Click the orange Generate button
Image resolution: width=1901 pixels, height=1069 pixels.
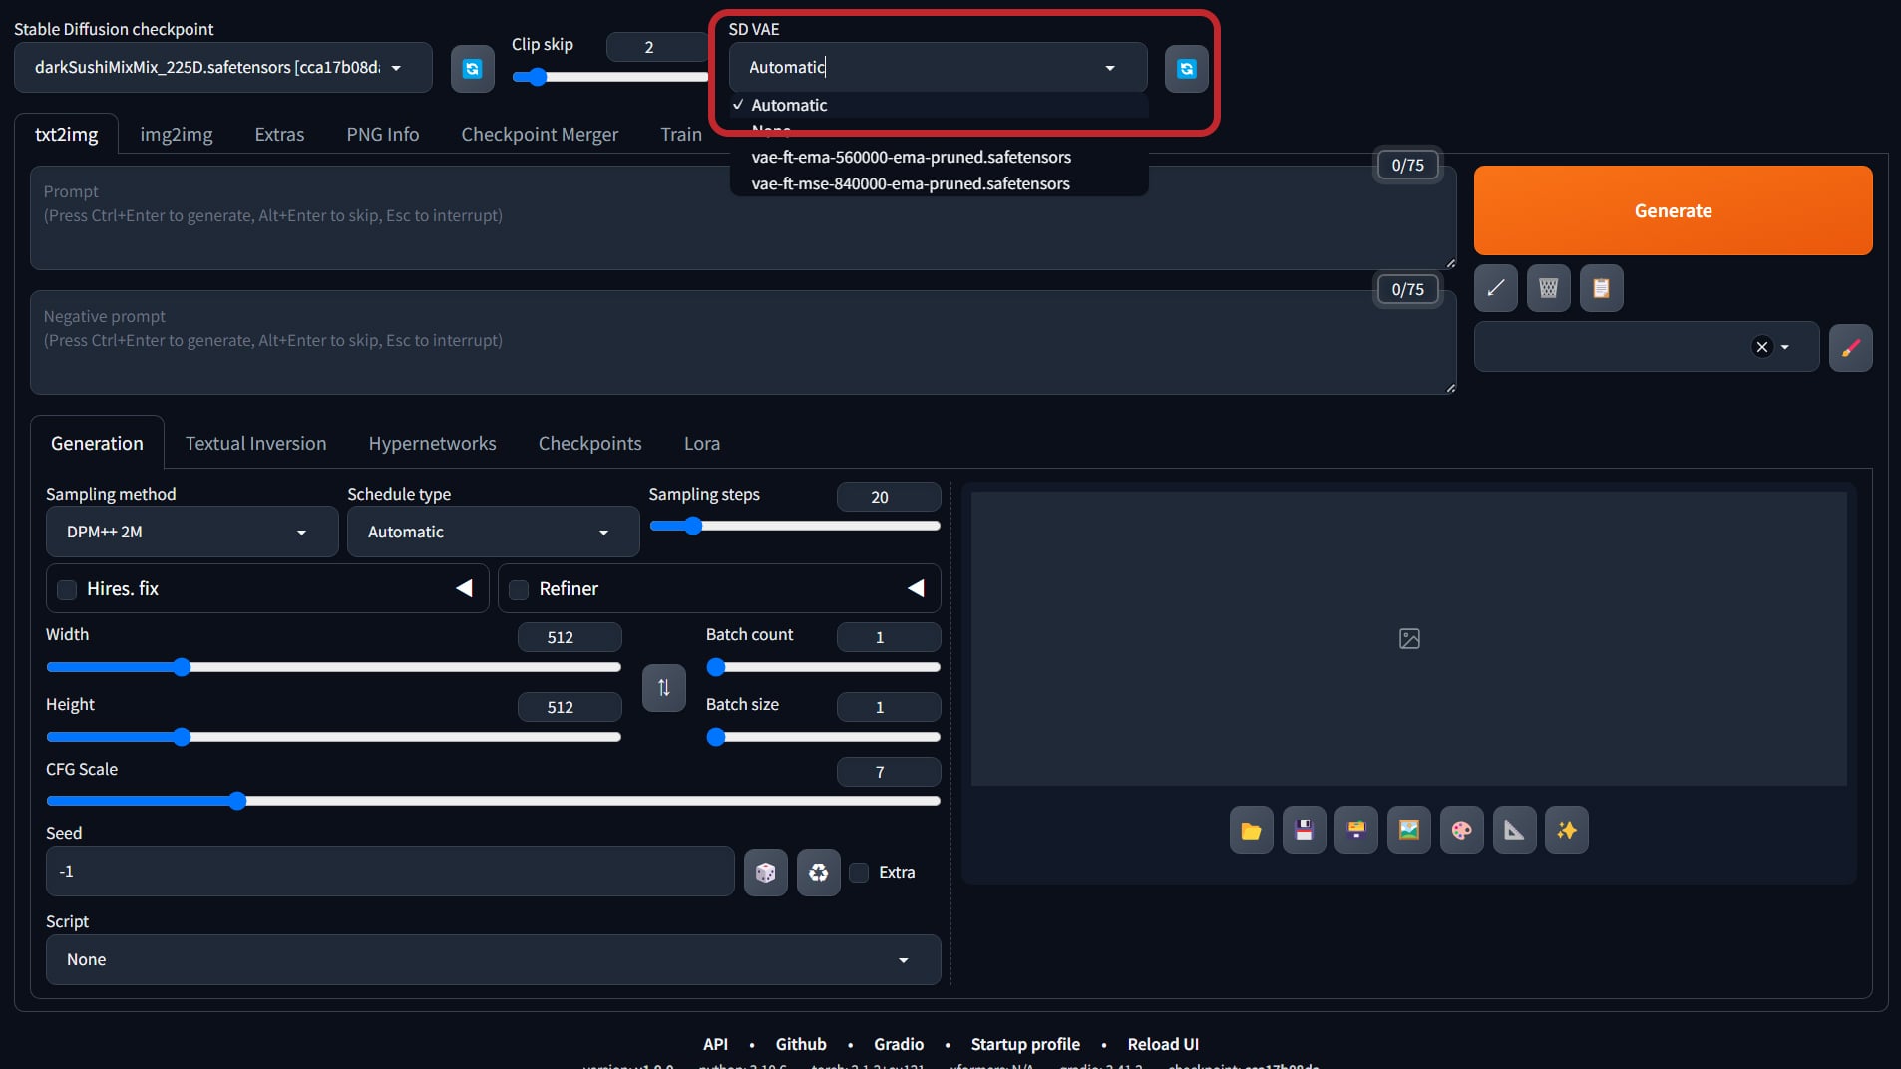point(1673,210)
